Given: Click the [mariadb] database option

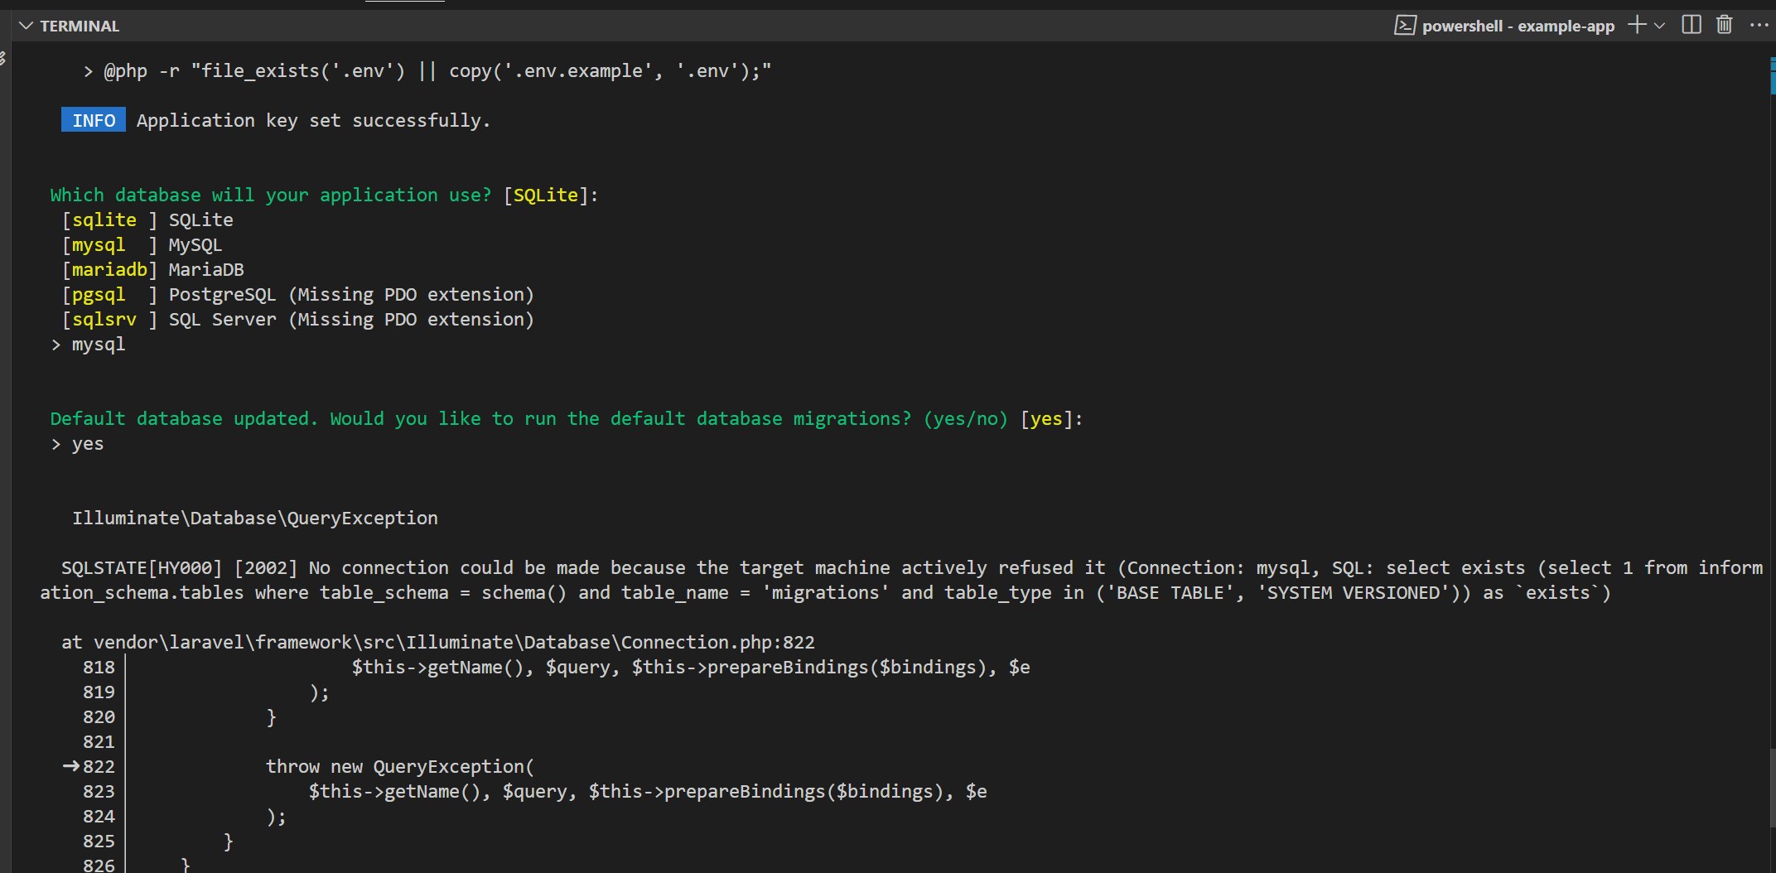Looking at the screenshot, I should tap(109, 270).
